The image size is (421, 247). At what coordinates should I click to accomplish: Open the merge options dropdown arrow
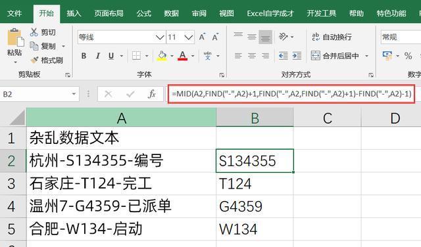366,56
